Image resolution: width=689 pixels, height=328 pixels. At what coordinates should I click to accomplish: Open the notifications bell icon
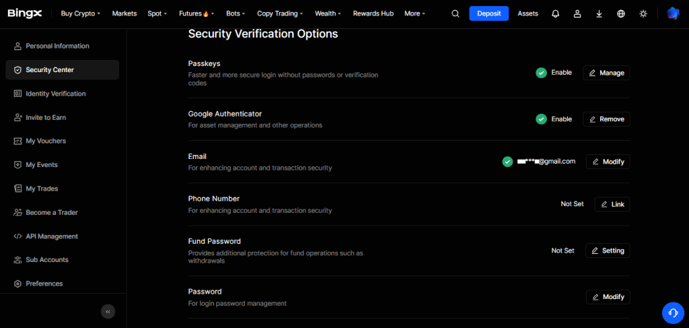pyautogui.click(x=555, y=13)
